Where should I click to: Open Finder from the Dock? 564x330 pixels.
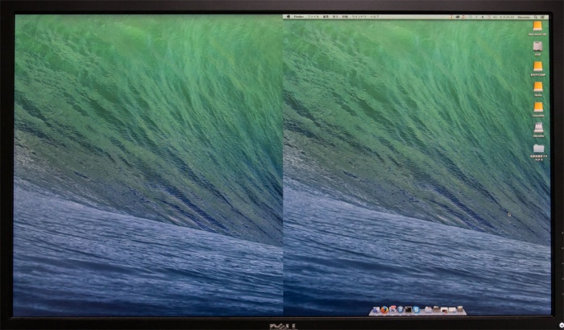[376, 310]
